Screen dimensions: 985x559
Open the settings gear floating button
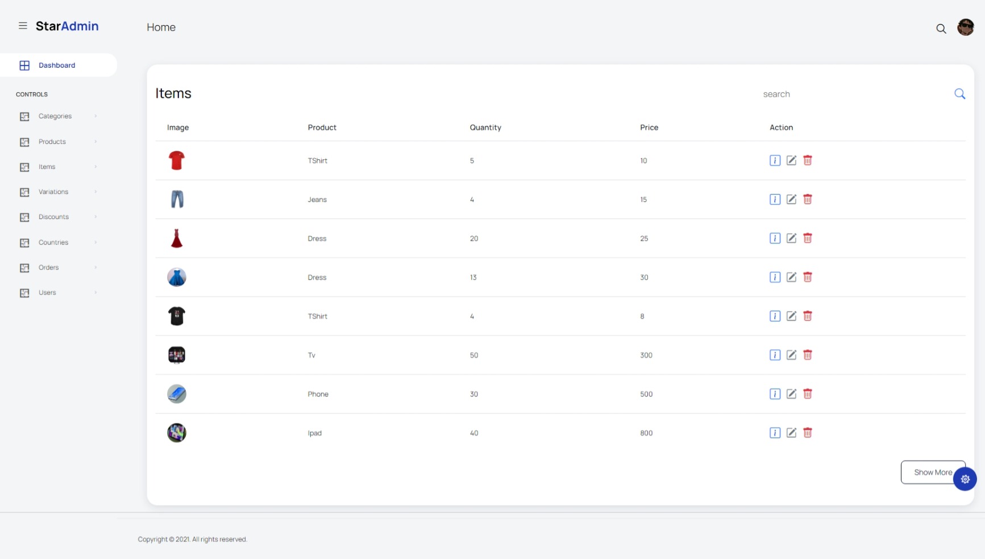(965, 479)
